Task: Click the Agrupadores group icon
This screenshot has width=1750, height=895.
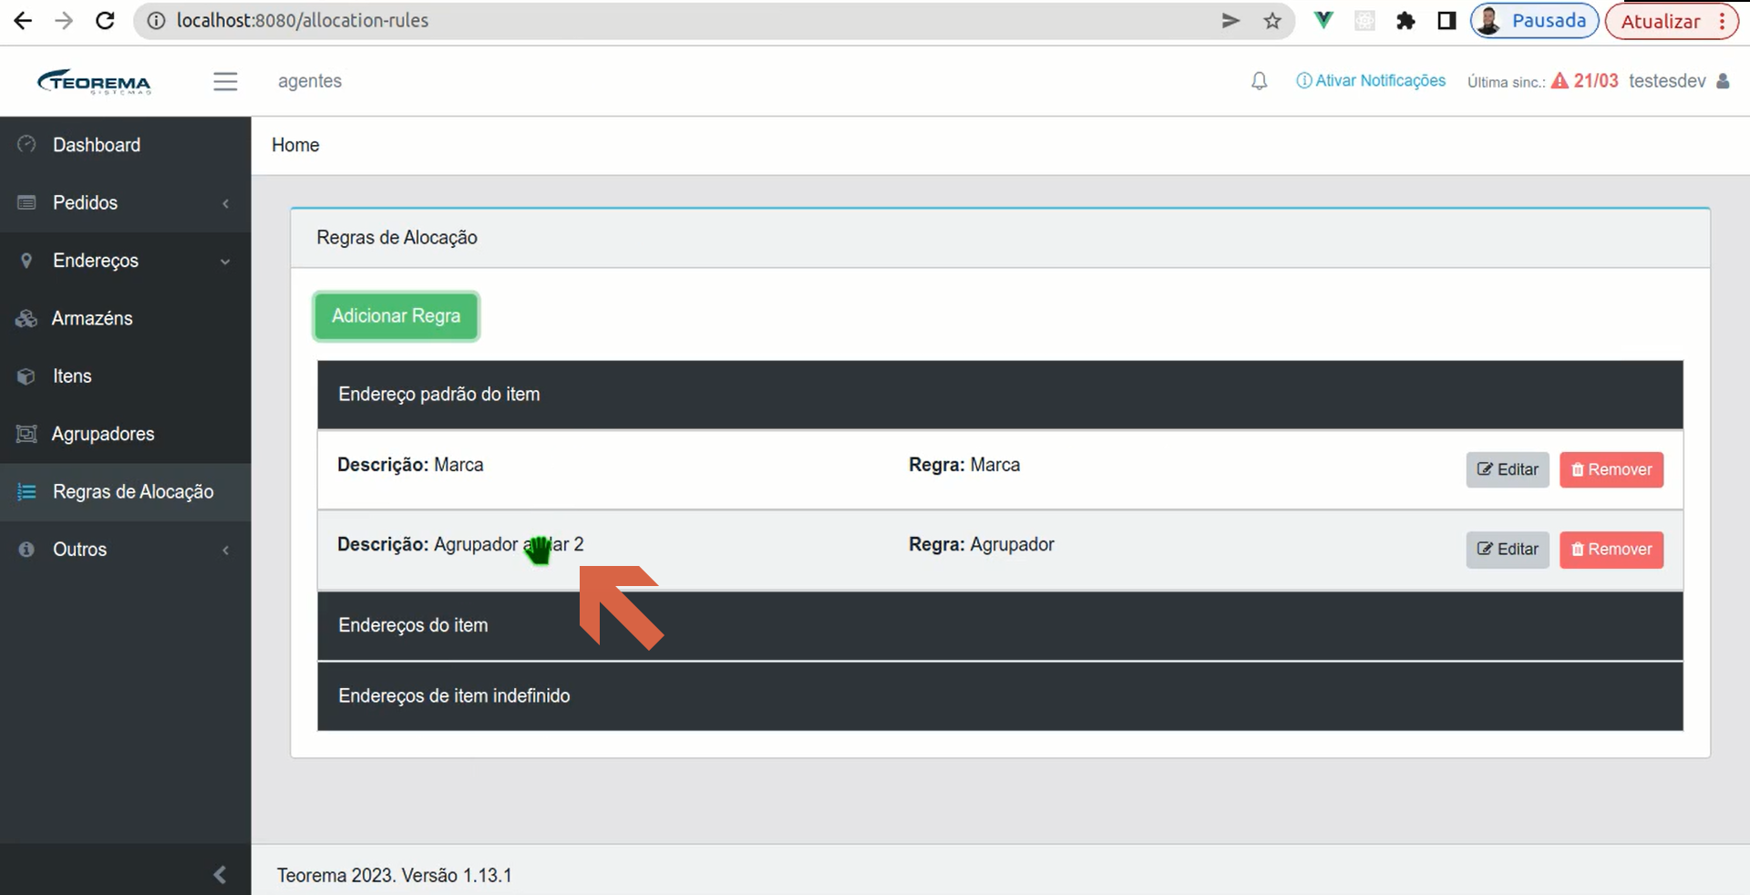Action: pyautogui.click(x=26, y=433)
